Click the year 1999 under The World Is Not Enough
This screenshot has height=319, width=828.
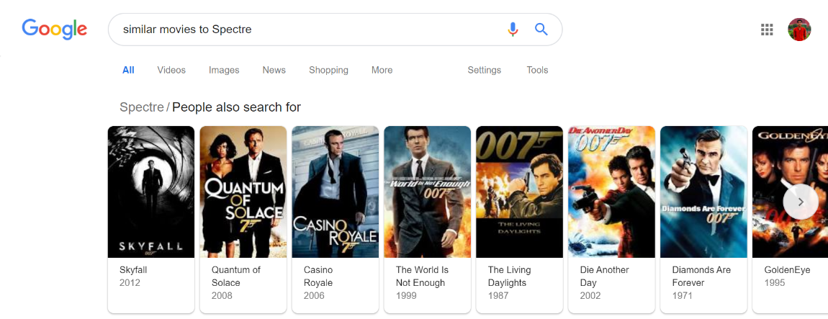406,296
